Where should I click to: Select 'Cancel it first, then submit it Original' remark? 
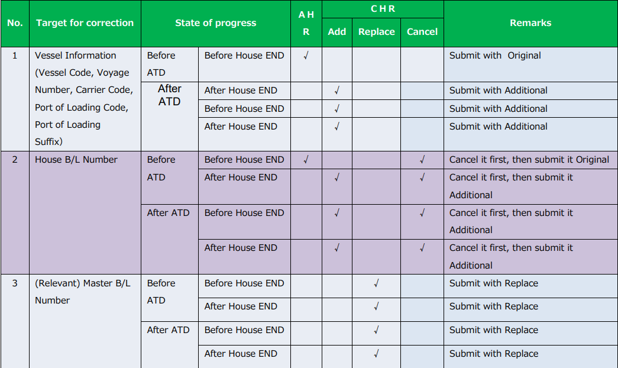pyautogui.click(x=529, y=160)
